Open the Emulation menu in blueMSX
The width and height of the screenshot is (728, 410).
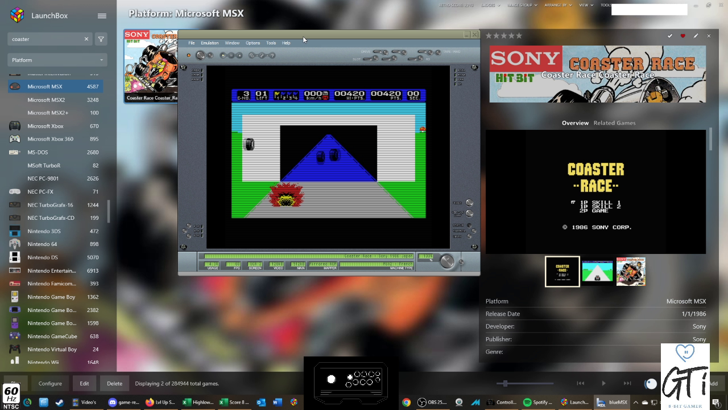click(209, 43)
